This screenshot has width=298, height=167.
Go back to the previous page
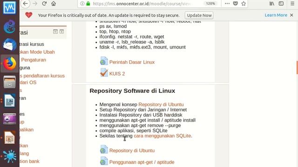click(x=25, y=4)
